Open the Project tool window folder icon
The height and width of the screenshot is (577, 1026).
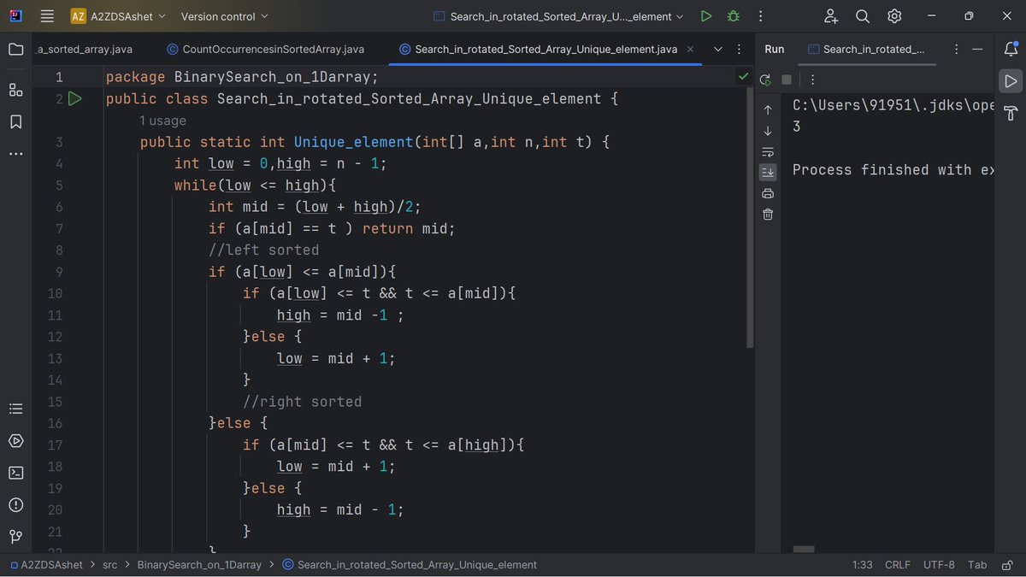(15, 49)
